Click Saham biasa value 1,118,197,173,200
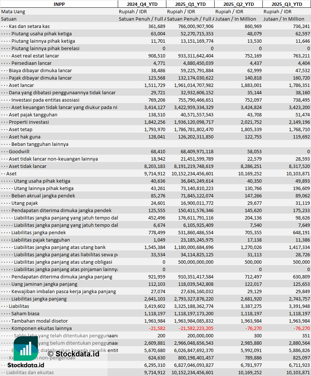The width and height of the screenshot is (311, 376). coord(194,314)
